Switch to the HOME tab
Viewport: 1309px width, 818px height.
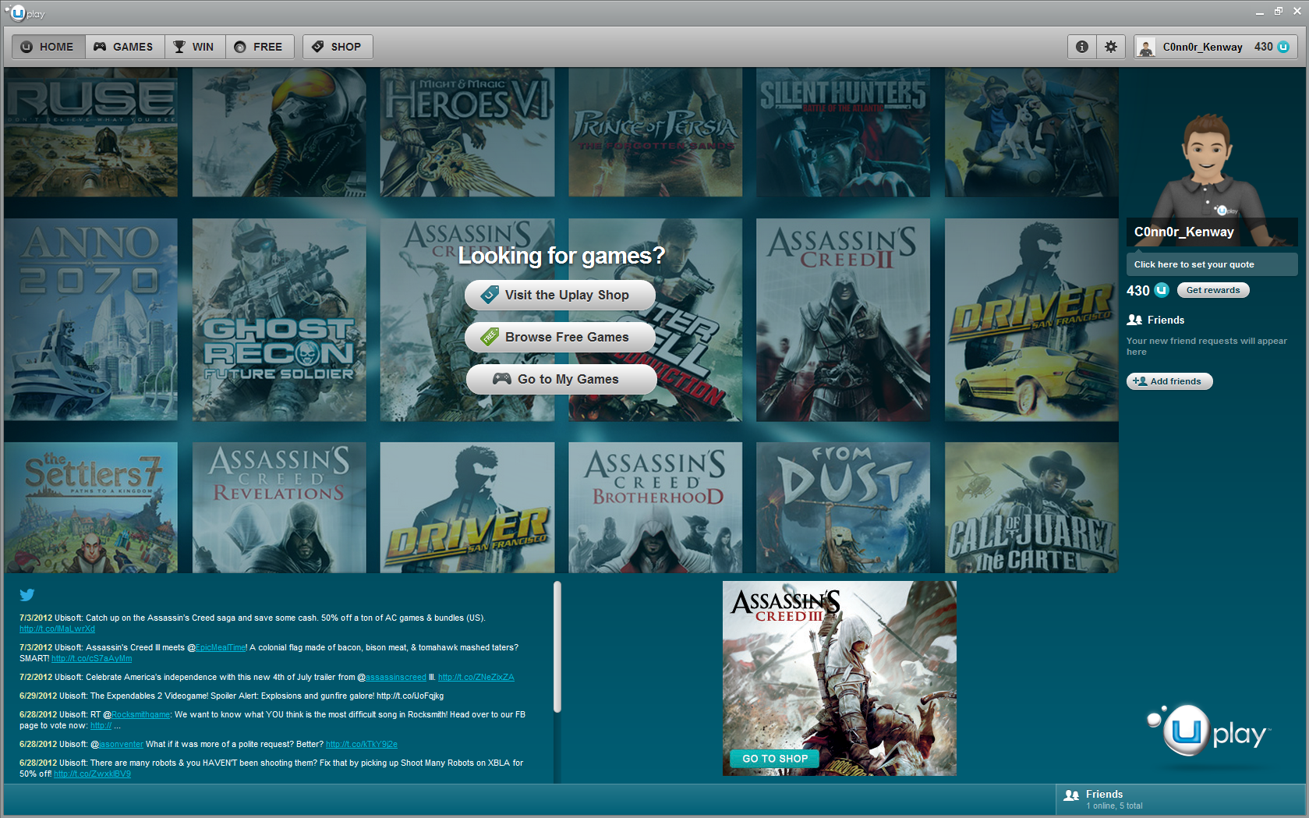(48, 46)
